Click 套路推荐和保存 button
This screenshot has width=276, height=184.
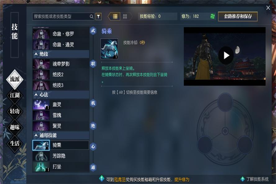[x=238, y=17]
